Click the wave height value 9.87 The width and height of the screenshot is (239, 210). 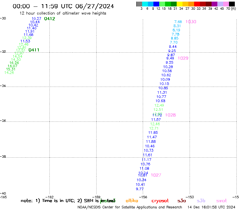(171, 55)
